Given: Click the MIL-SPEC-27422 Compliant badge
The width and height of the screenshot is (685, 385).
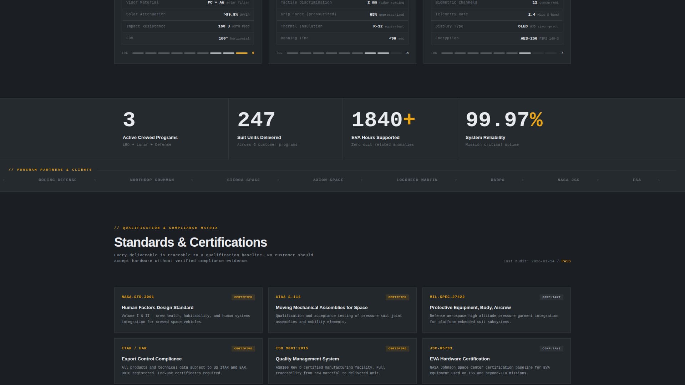Looking at the screenshot, I should (x=551, y=297).
